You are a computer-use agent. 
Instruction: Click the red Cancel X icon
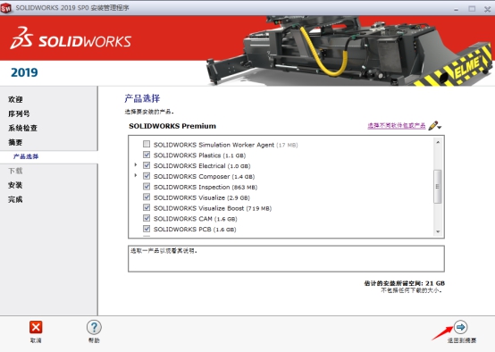click(36, 327)
